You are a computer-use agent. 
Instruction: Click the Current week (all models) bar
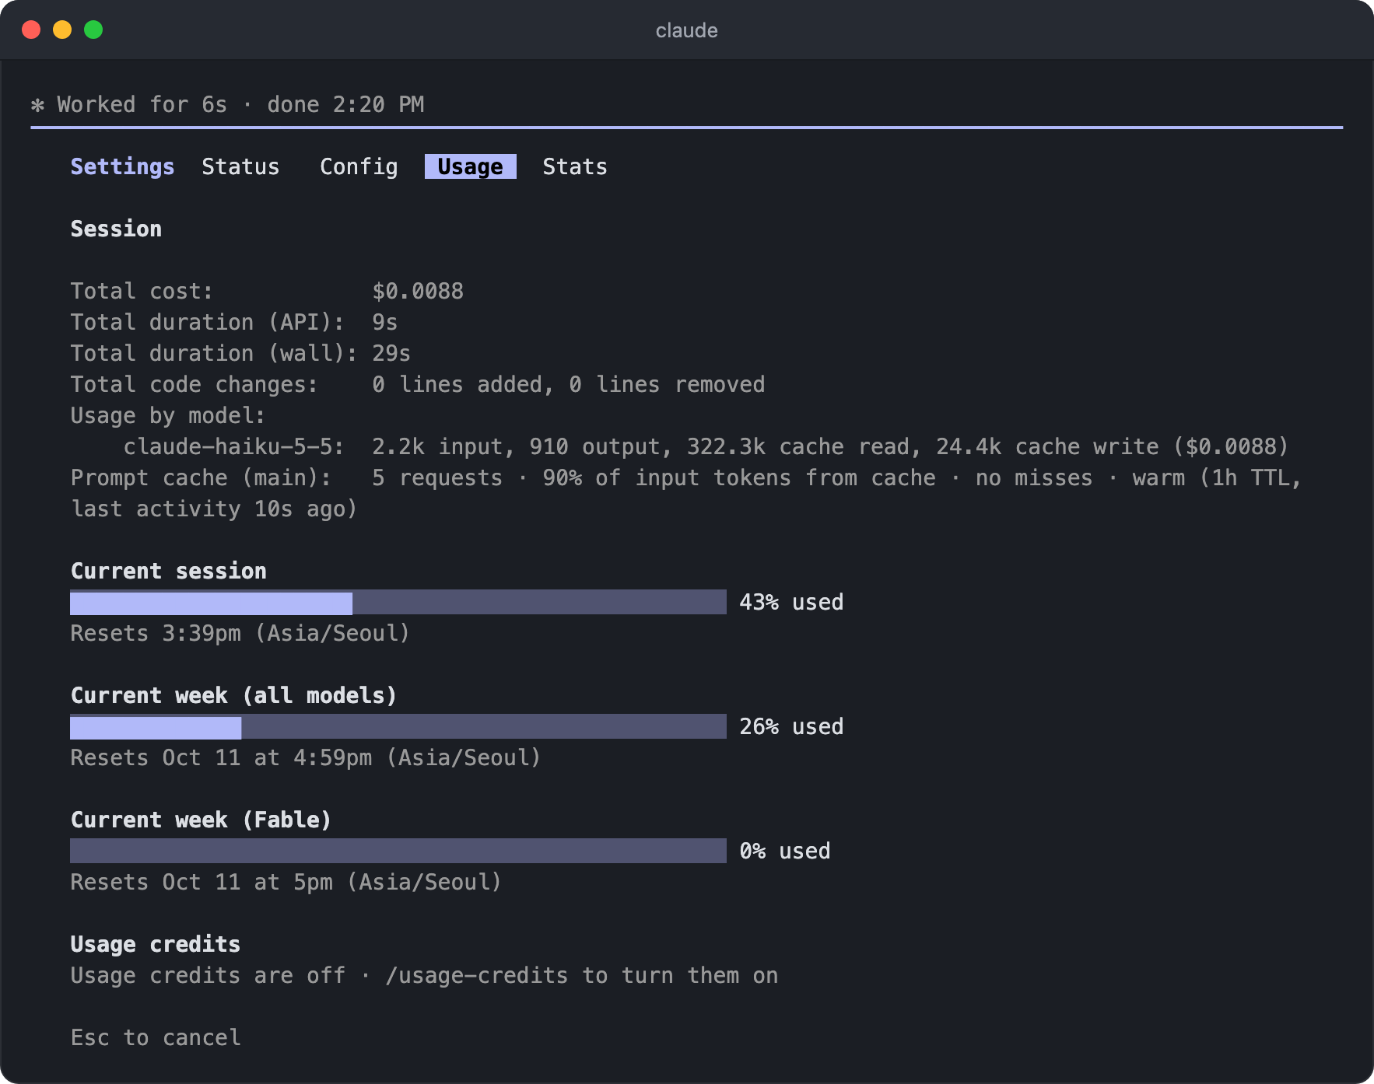398,726
